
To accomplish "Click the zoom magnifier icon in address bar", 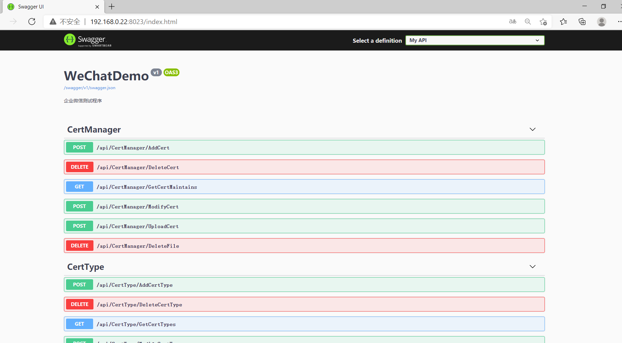I will 528,22.
